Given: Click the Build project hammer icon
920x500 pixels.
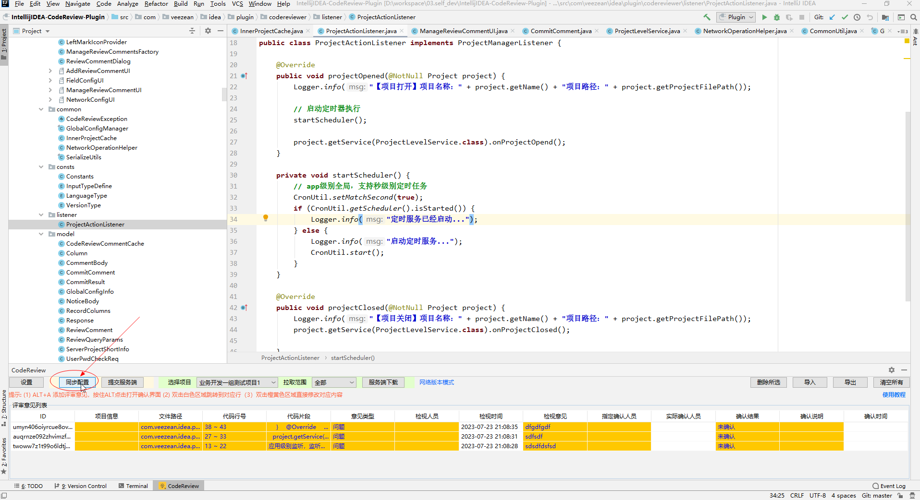Looking at the screenshot, I should point(707,17).
